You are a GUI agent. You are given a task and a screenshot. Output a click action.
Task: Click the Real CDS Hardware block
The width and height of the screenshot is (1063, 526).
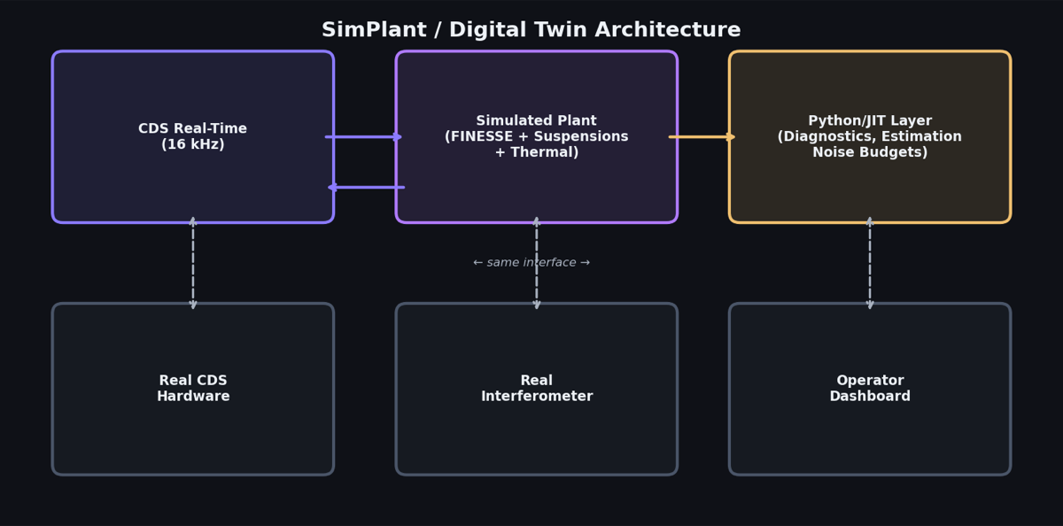pos(193,388)
